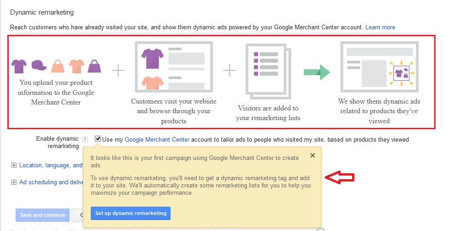Uncheck the Use my Google Merchant Center checkbox
This screenshot has width=469, height=231.
tap(98, 139)
